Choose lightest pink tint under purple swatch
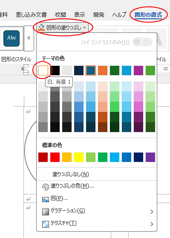This screenshot has height=238, width=170. pos(138,86)
